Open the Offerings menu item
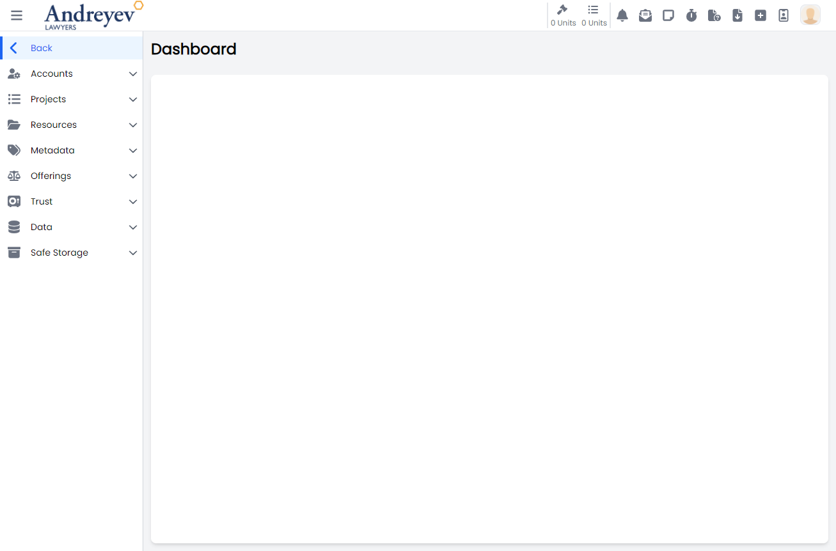This screenshot has height=551, width=836. pos(51,176)
